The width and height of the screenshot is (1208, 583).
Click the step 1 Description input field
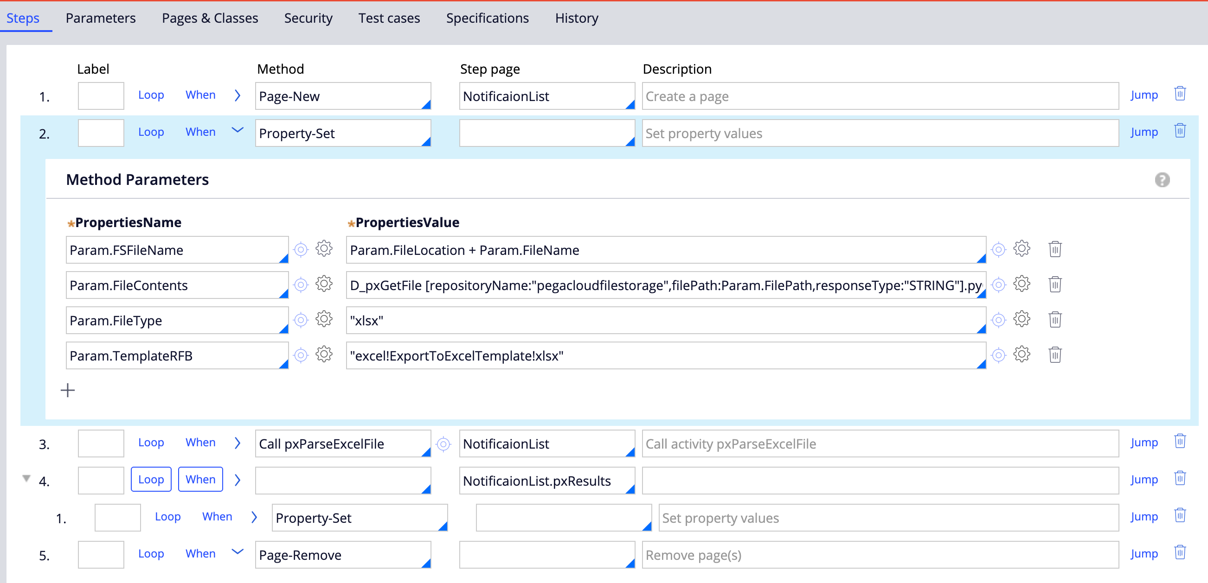point(880,96)
